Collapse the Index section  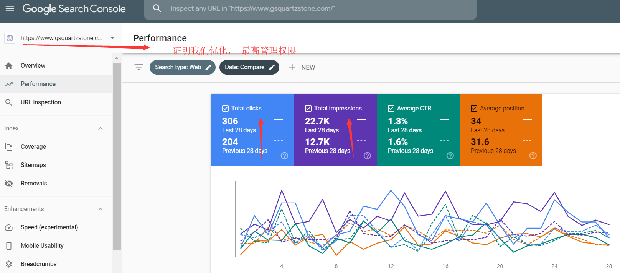click(101, 128)
